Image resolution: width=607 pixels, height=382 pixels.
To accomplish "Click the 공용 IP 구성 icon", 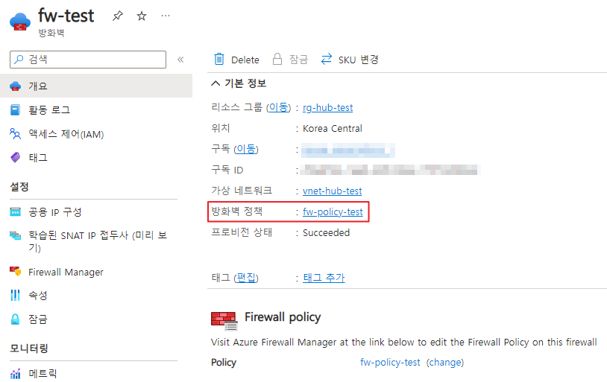I will coord(15,212).
